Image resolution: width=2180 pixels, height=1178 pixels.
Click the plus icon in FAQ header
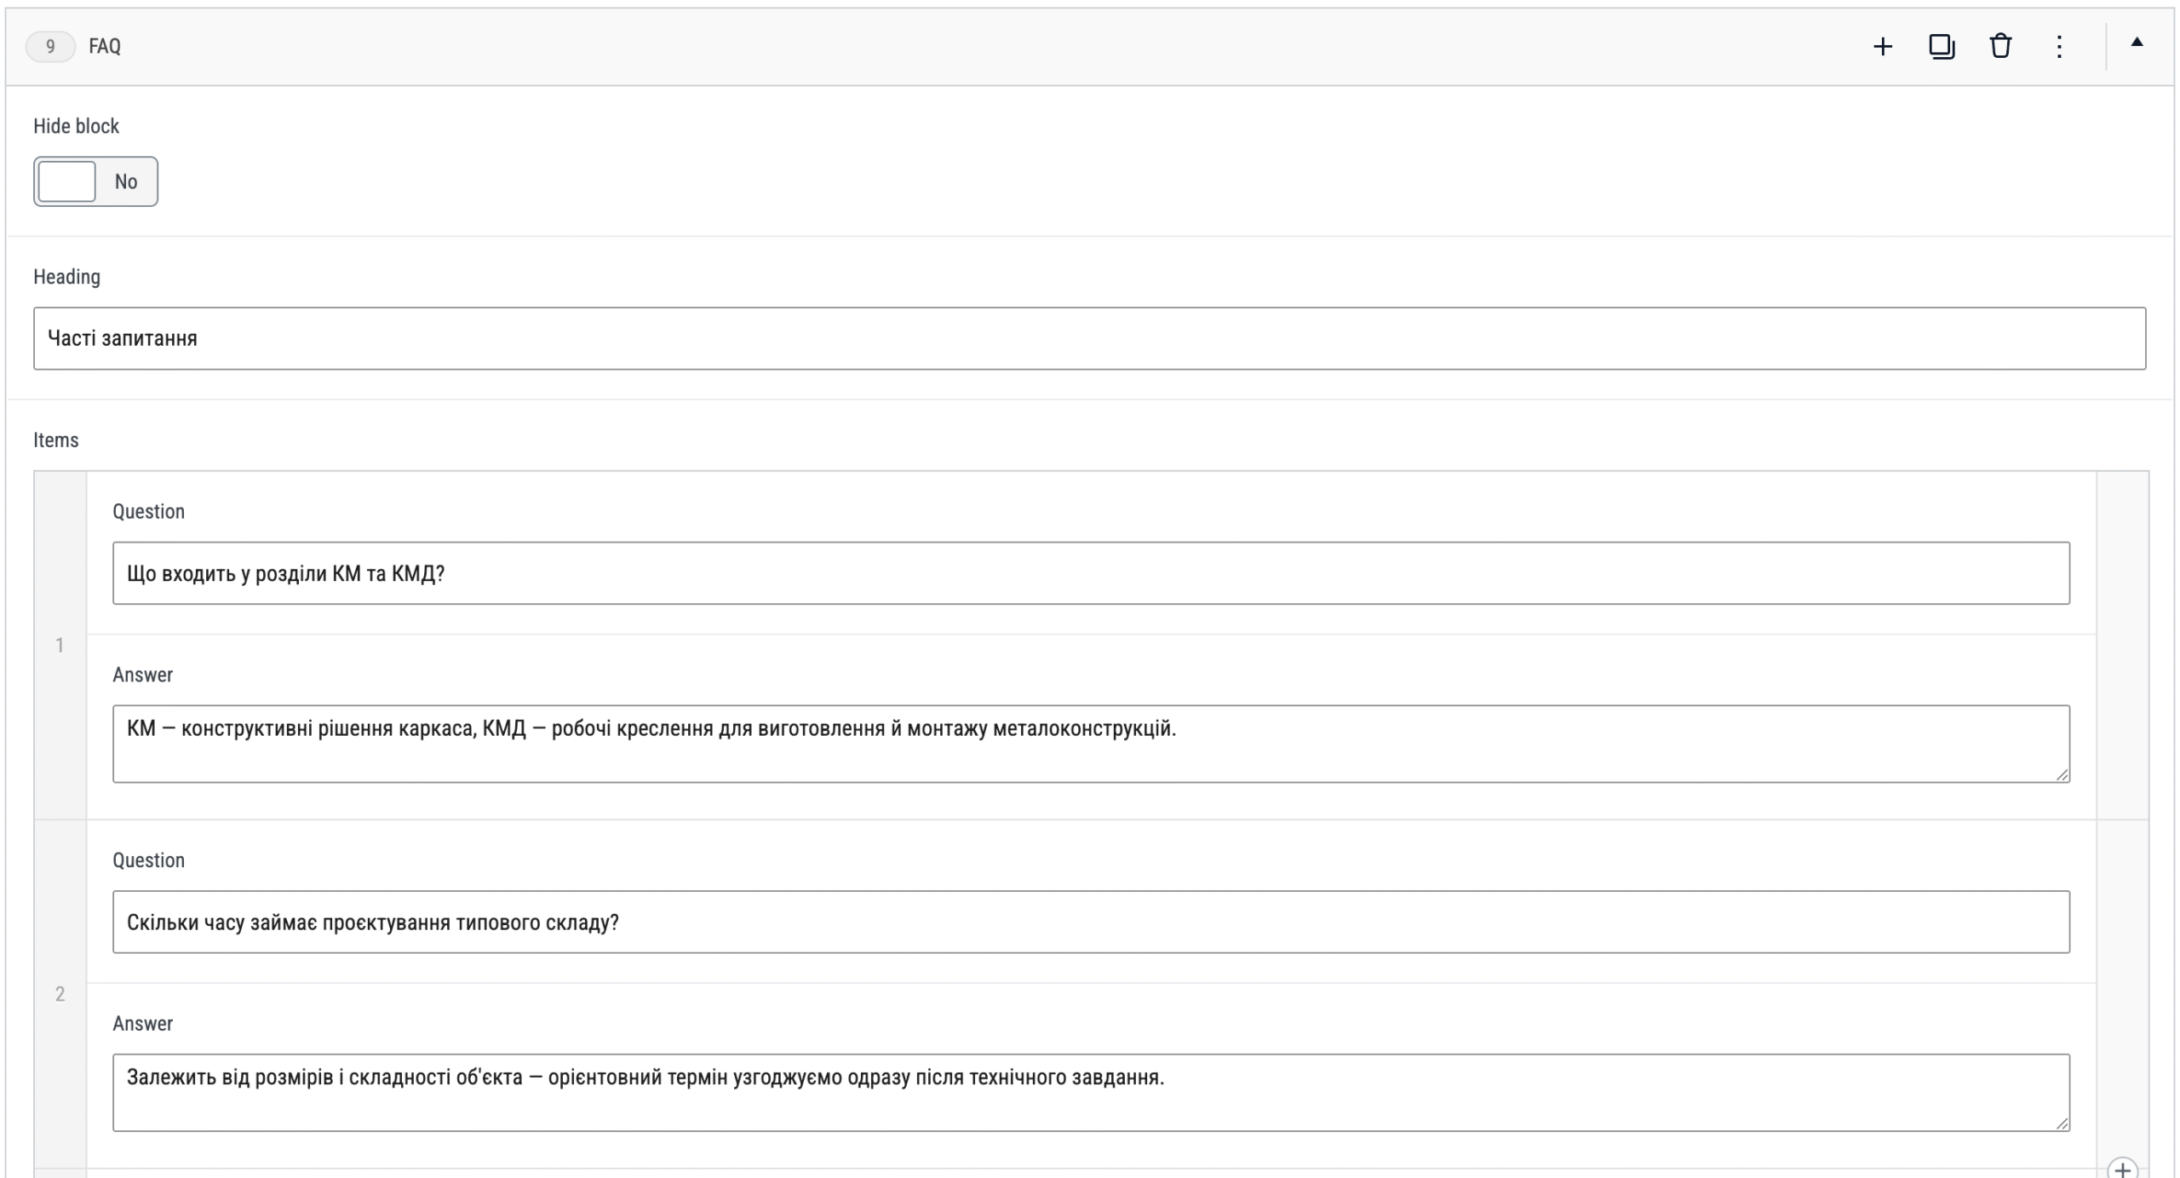1883,46
